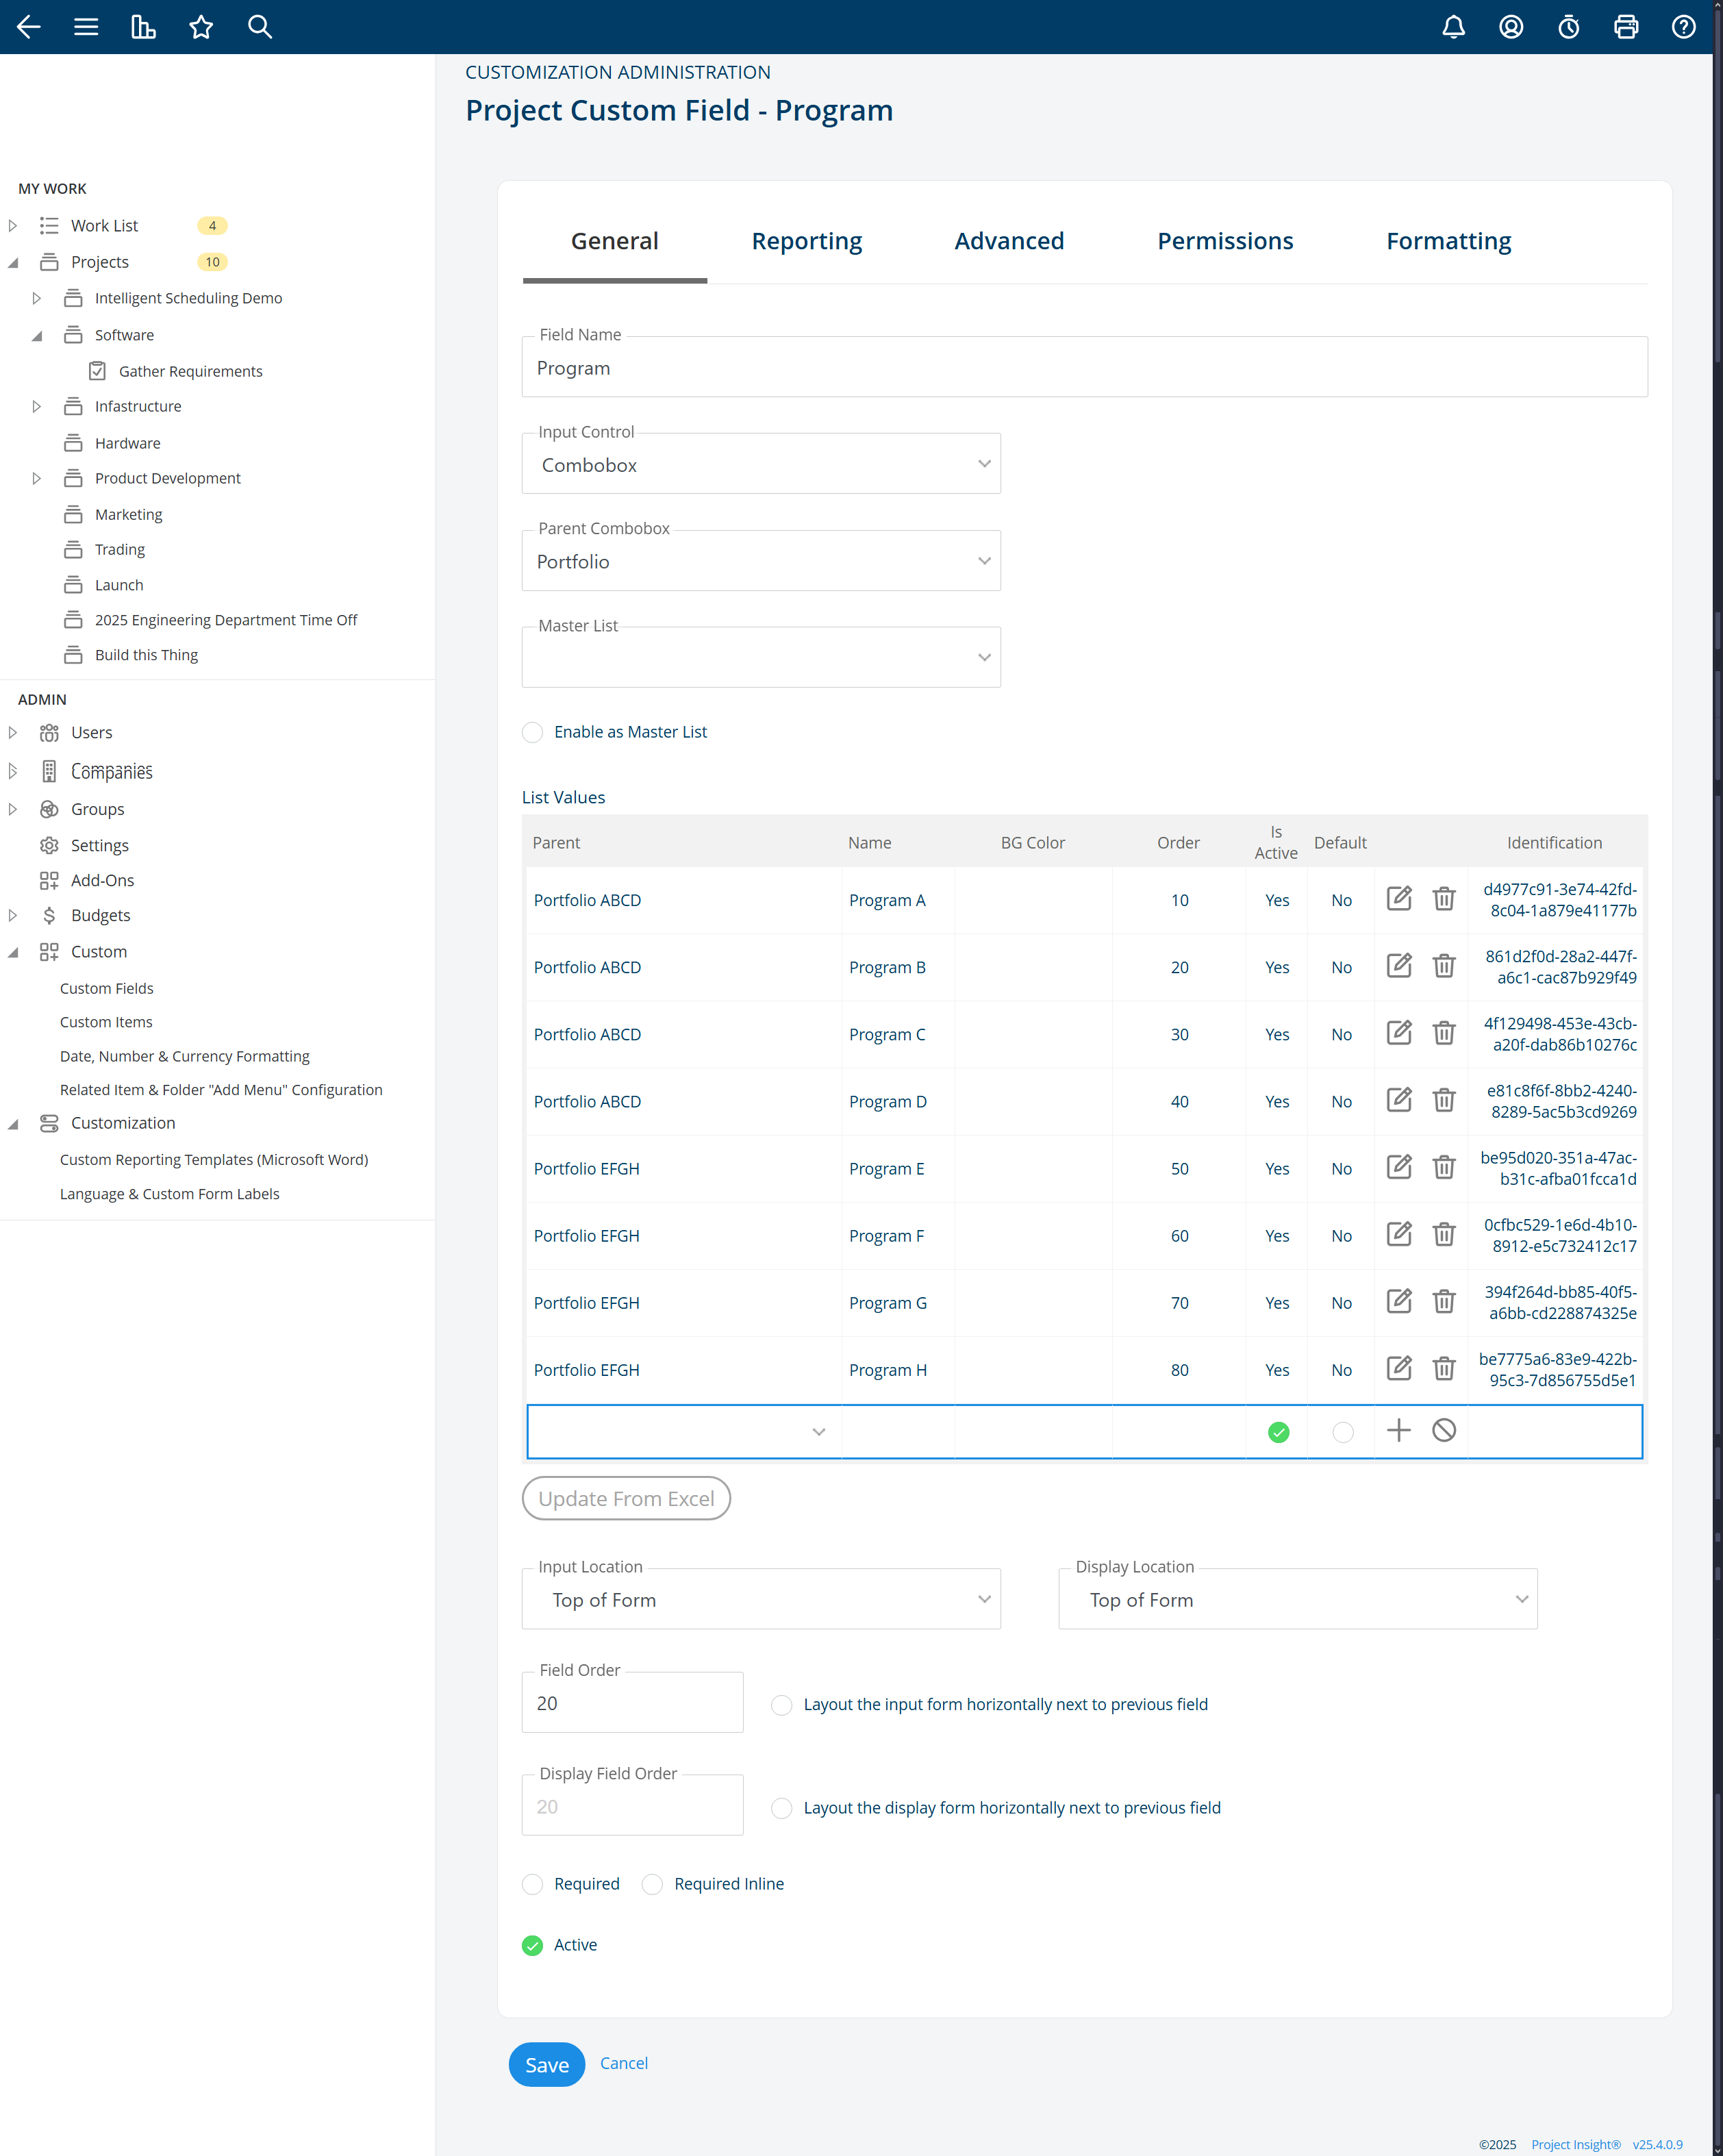The image size is (1723, 2156).
Task: Click the print icon
Action: (x=1626, y=27)
